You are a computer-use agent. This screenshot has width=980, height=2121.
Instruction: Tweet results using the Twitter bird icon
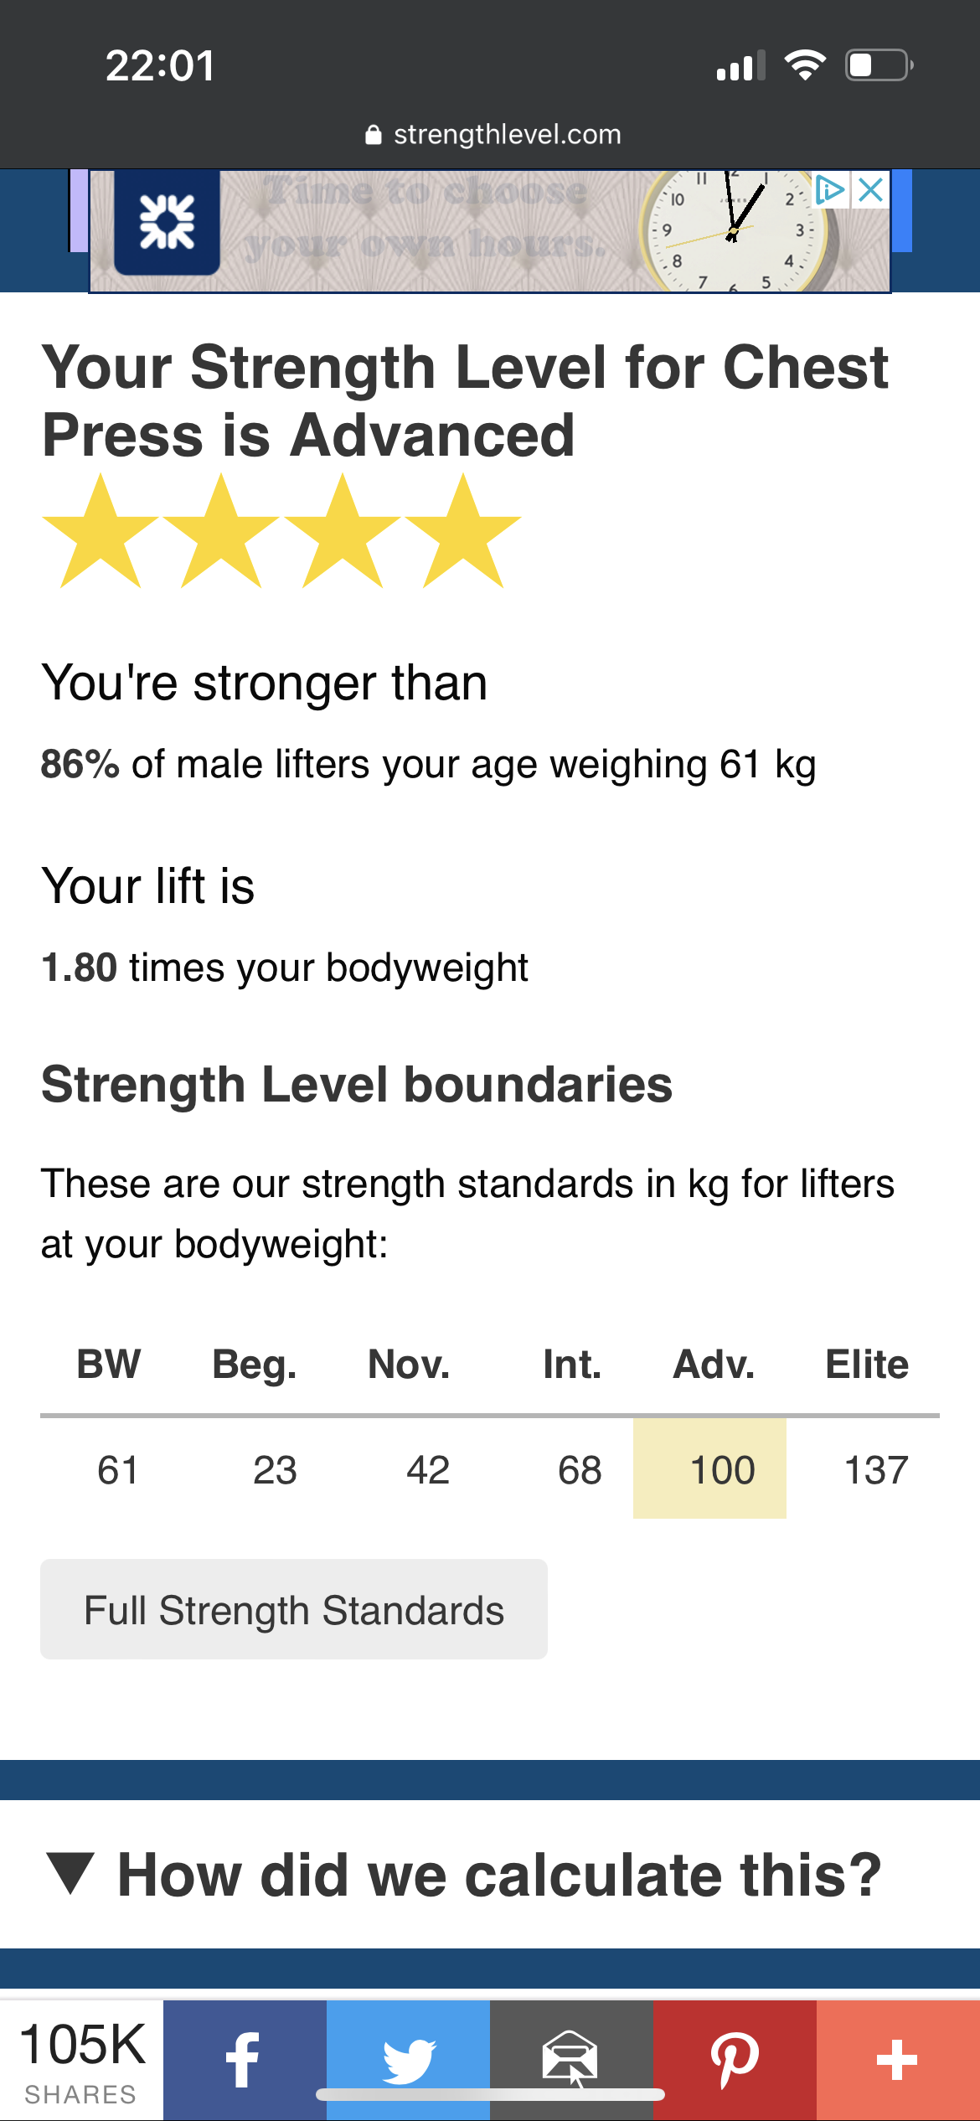[408, 2060]
